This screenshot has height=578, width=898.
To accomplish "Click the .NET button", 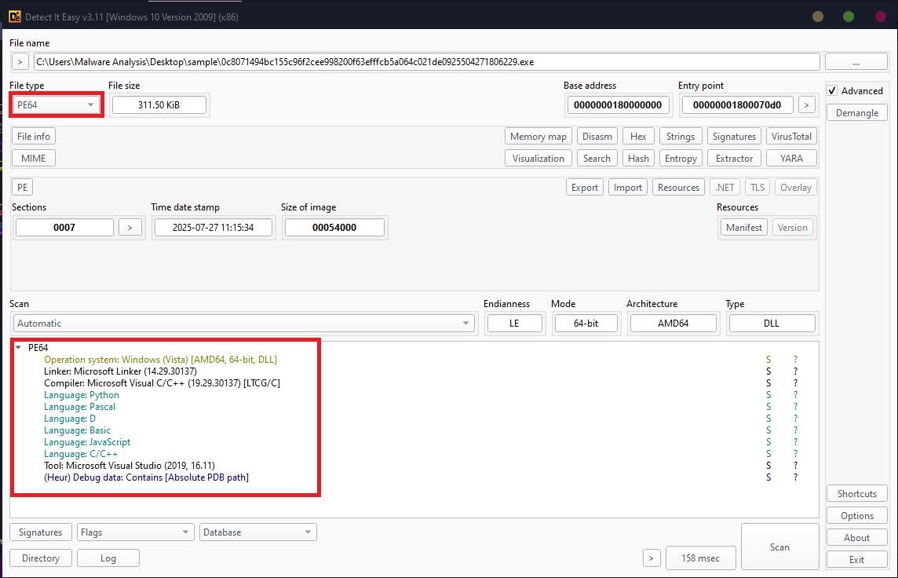I will (725, 188).
